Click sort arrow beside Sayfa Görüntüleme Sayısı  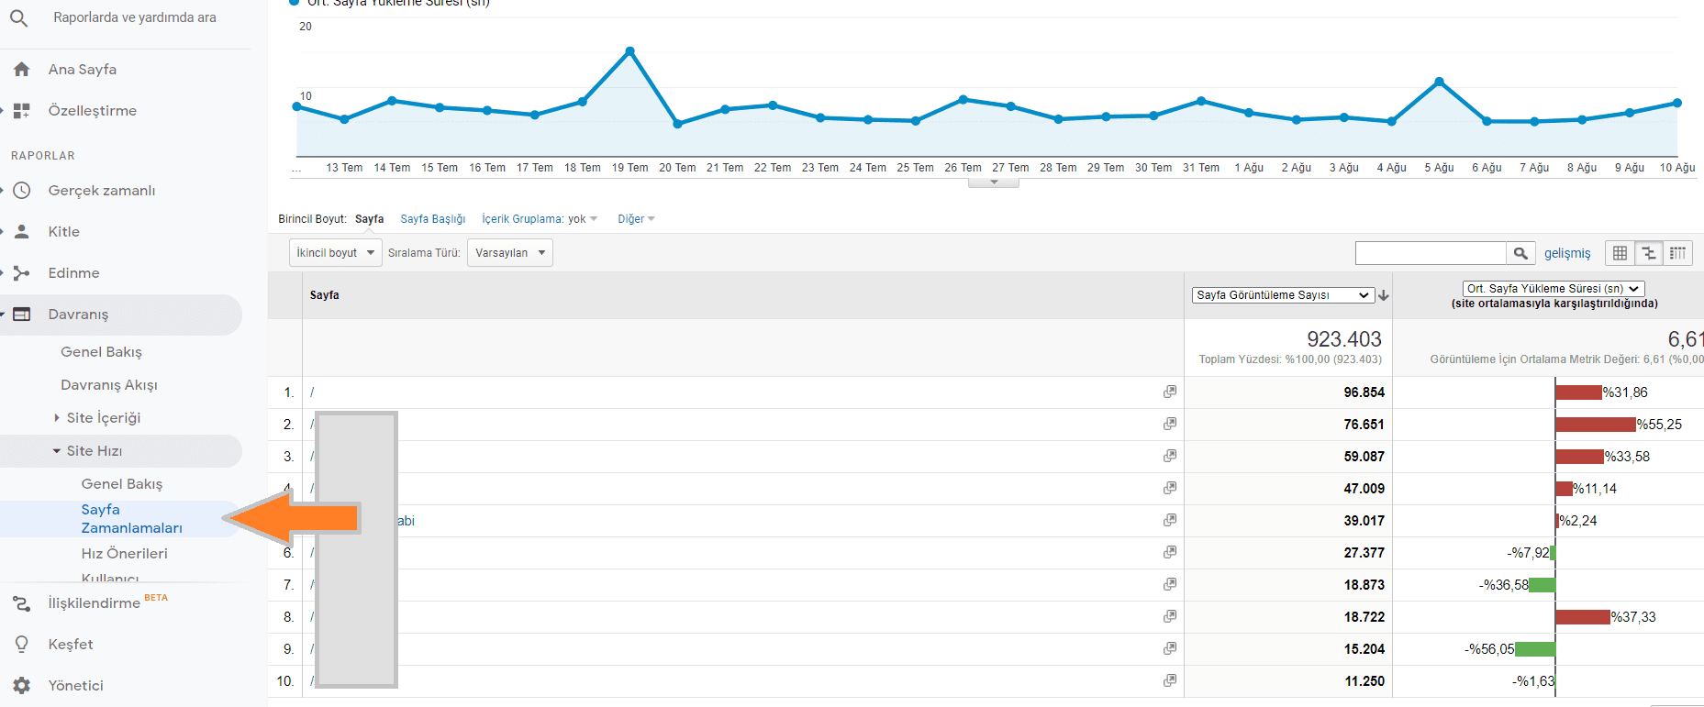pyautogui.click(x=1383, y=295)
